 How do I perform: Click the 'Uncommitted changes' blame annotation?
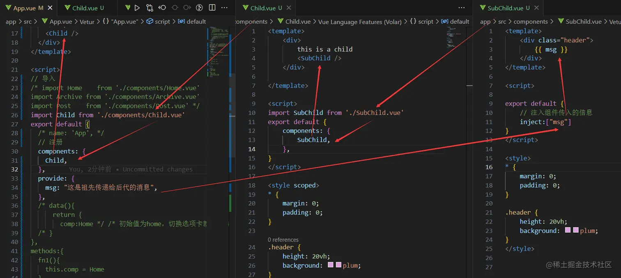click(131, 169)
